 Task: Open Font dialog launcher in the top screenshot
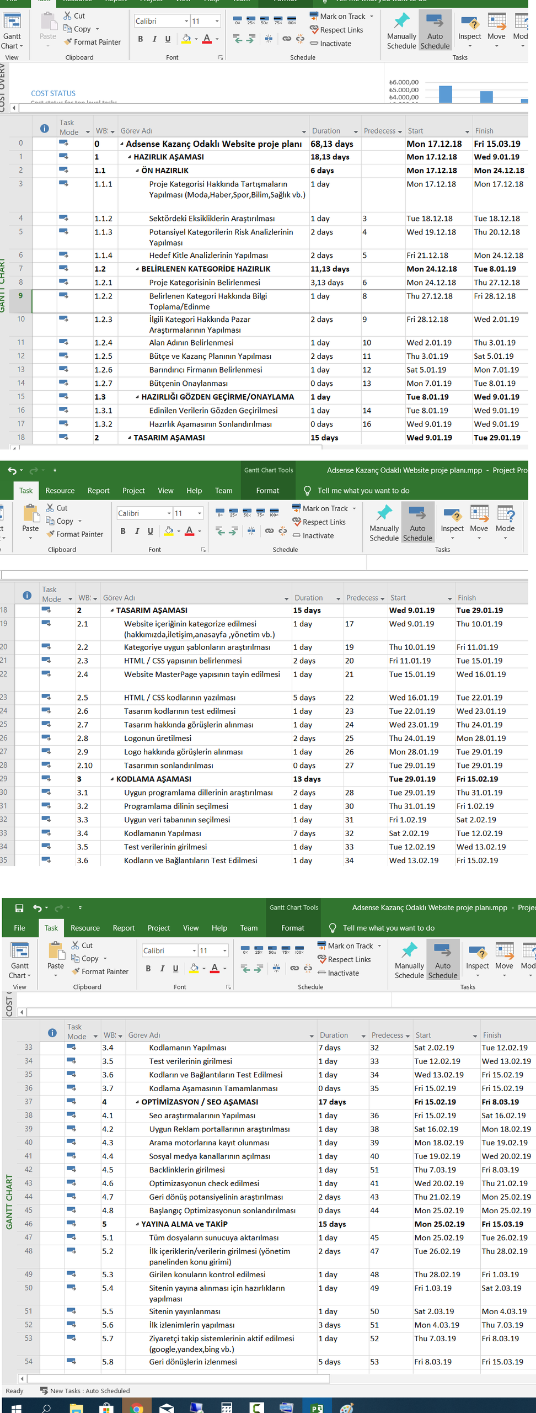(x=221, y=57)
